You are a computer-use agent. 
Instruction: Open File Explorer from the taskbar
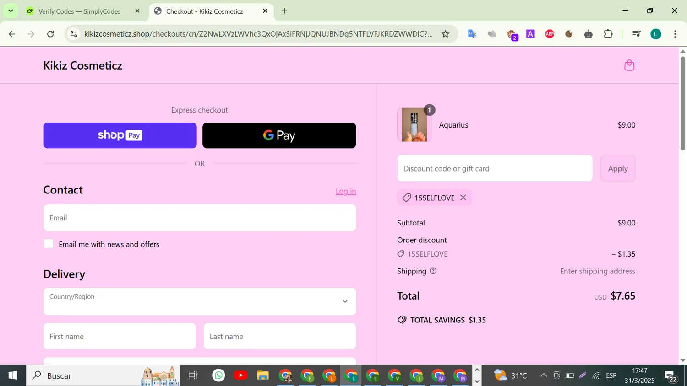point(263,375)
